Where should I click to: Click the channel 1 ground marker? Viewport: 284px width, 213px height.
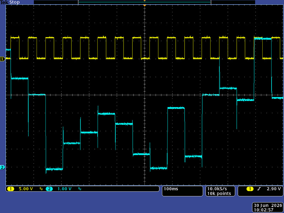(2, 59)
